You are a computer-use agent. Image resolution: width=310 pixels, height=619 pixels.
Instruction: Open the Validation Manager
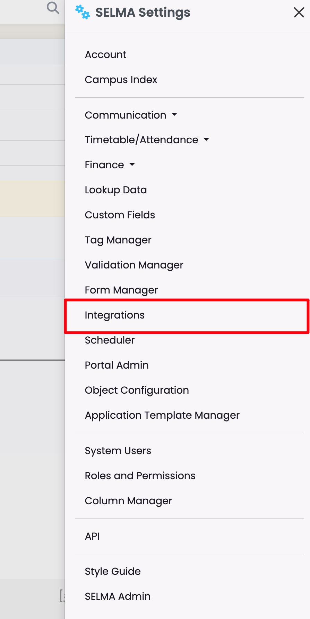click(x=134, y=265)
